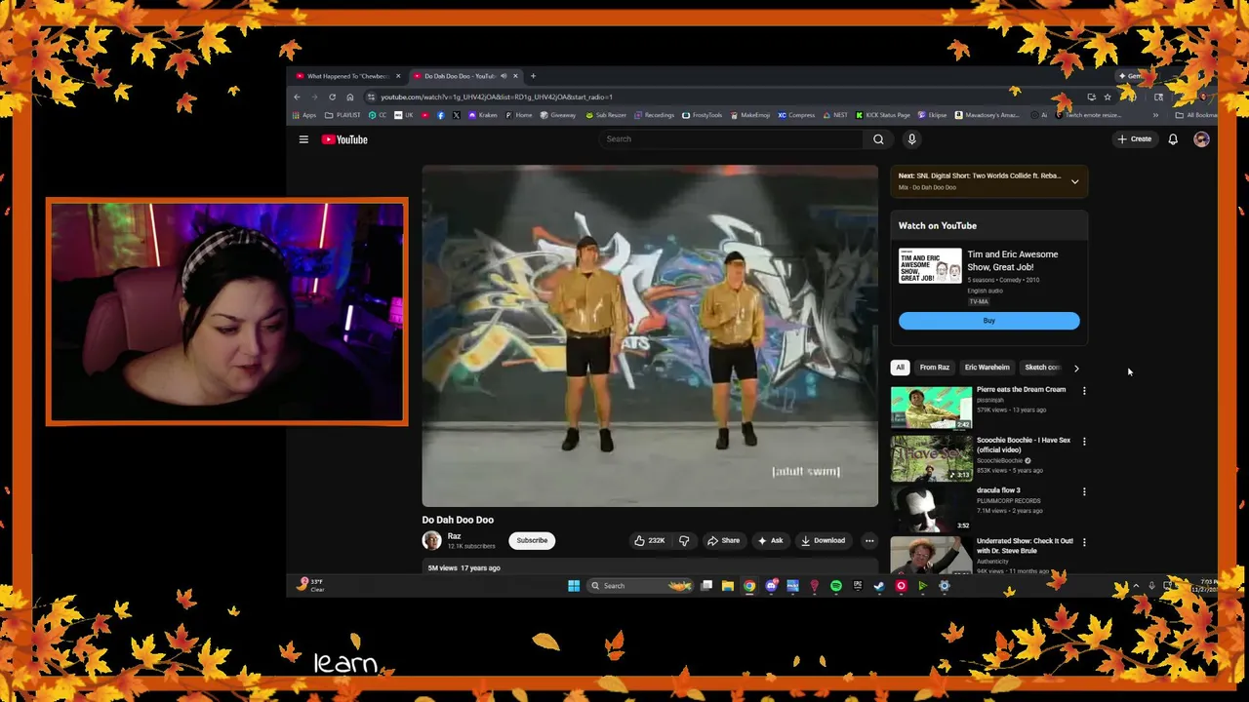Play the 'Pierre eats the Dream Cream' thumbnail
The height and width of the screenshot is (702, 1249).
click(x=931, y=408)
